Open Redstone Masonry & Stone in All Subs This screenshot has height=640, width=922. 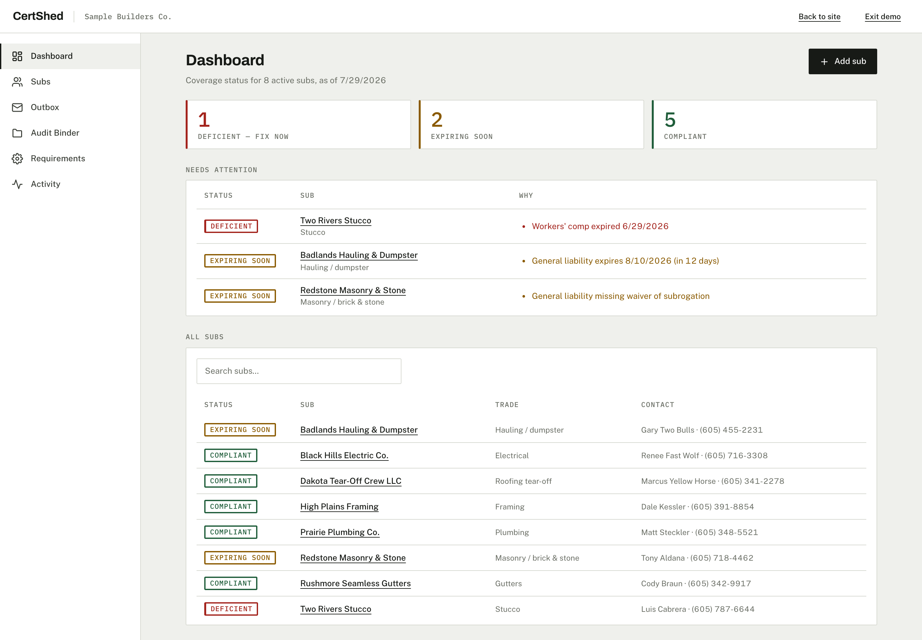[x=353, y=558]
